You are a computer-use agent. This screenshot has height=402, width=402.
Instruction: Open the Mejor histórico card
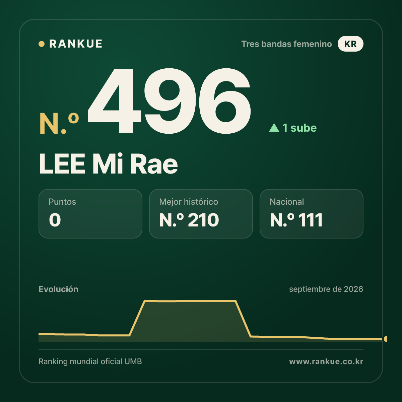(201, 214)
